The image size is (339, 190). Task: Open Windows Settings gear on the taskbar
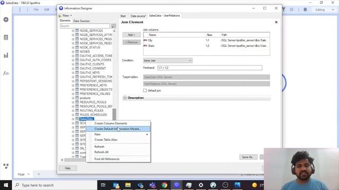[x=201, y=185]
